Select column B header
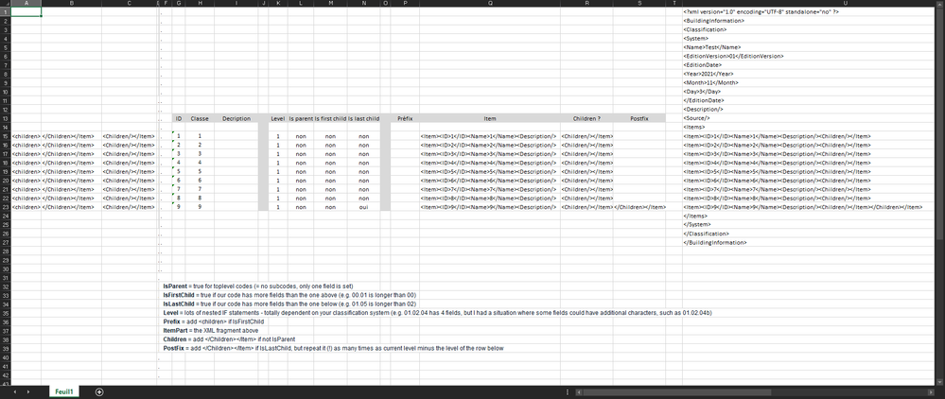 coord(72,3)
